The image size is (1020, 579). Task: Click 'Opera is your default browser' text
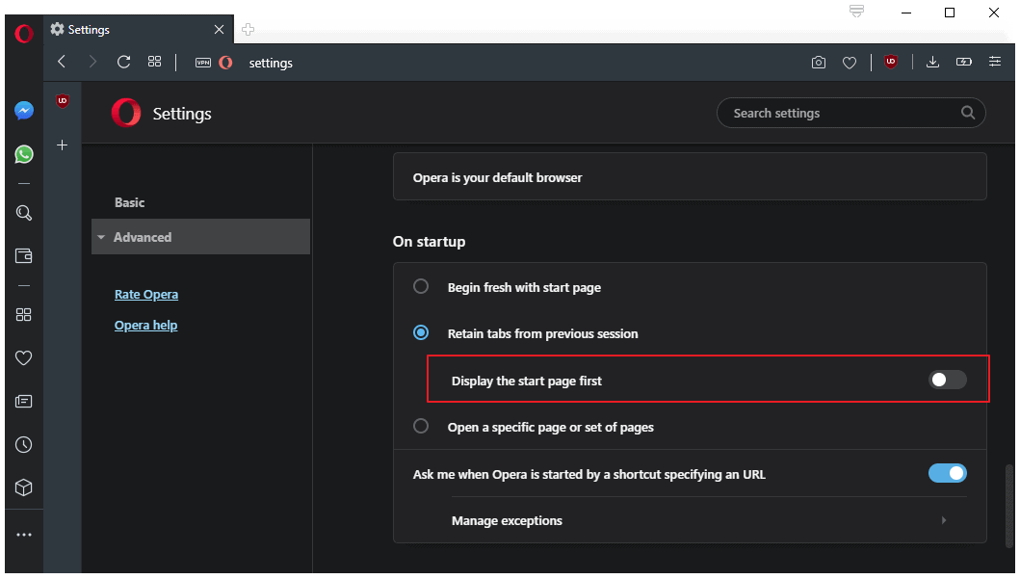click(x=497, y=177)
